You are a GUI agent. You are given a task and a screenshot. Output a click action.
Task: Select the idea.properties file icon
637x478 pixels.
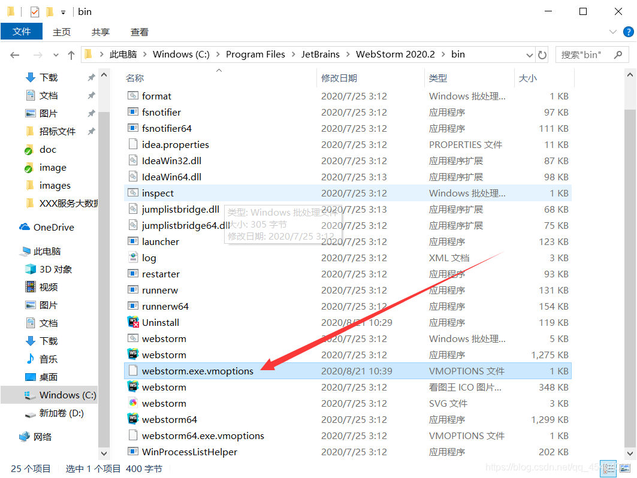coord(133,144)
